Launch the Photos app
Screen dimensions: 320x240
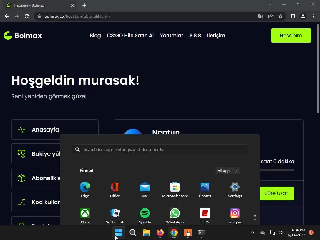click(205, 190)
